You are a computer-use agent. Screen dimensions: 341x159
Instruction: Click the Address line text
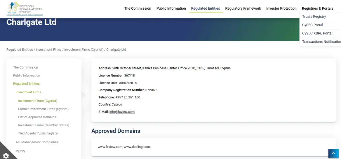point(165,68)
